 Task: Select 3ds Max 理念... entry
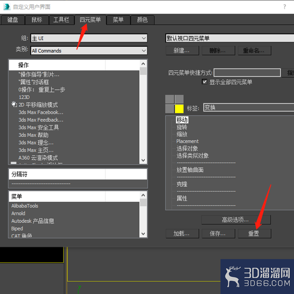[36, 143]
